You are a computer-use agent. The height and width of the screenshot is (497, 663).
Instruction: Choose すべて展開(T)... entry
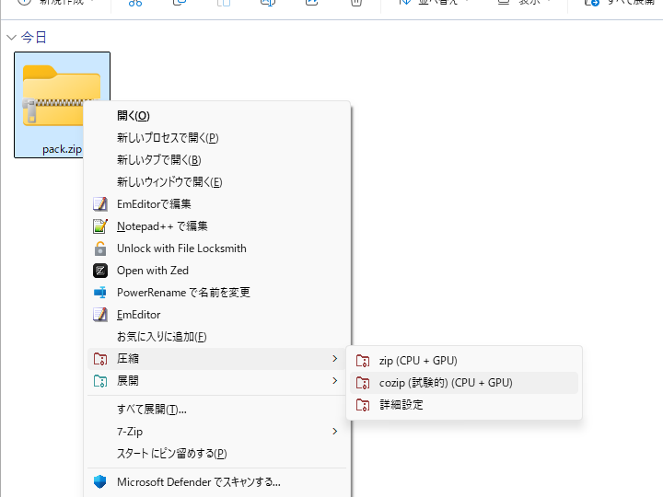(217, 409)
